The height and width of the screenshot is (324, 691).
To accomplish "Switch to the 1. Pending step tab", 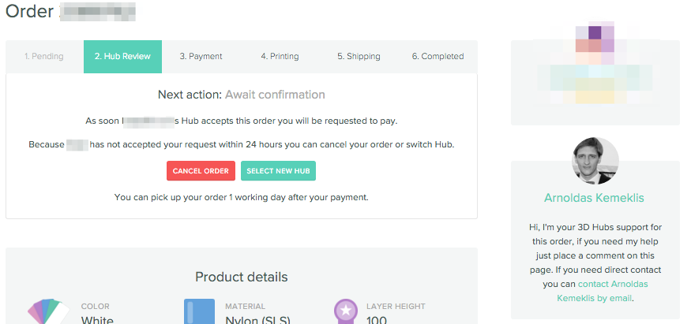I will (x=44, y=57).
